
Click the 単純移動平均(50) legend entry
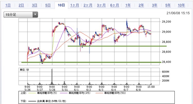pos(115,93)
